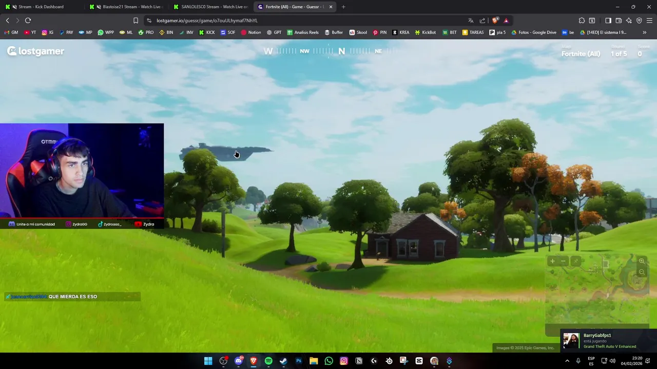Open the IG bookmark

click(47, 32)
